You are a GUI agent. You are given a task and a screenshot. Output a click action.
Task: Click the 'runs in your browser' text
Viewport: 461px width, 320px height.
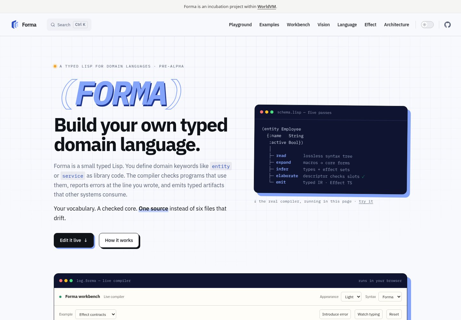(x=380, y=281)
